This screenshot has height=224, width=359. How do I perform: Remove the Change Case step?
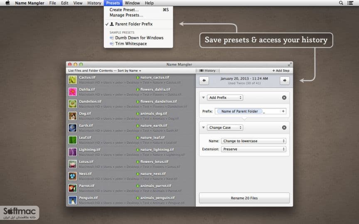(x=284, y=127)
